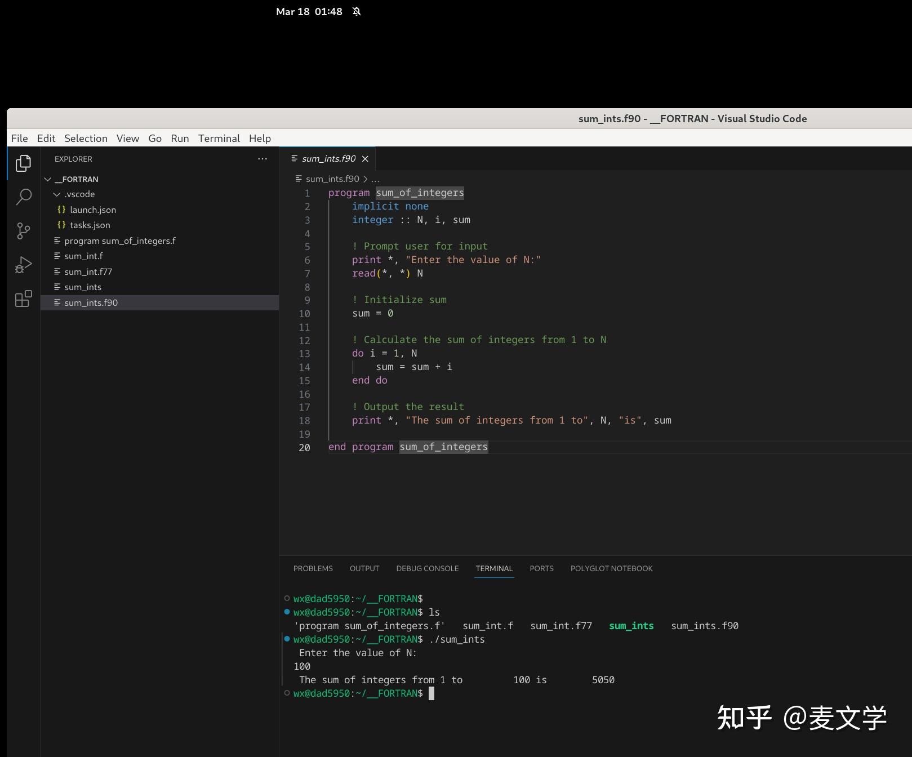The image size is (912, 757).
Task: Toggle the do-not-disturb bell in the top bar
Action: tap(356, 11)
